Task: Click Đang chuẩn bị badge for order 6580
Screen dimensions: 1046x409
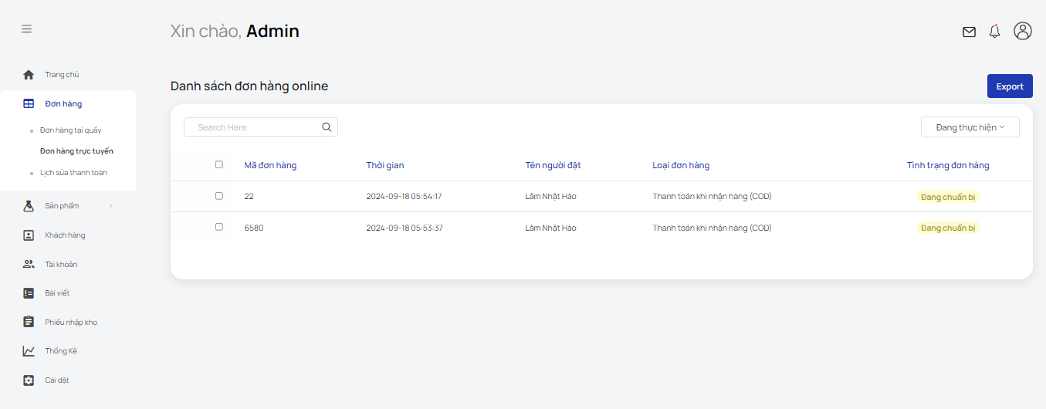Action: [x=948, y=228]
